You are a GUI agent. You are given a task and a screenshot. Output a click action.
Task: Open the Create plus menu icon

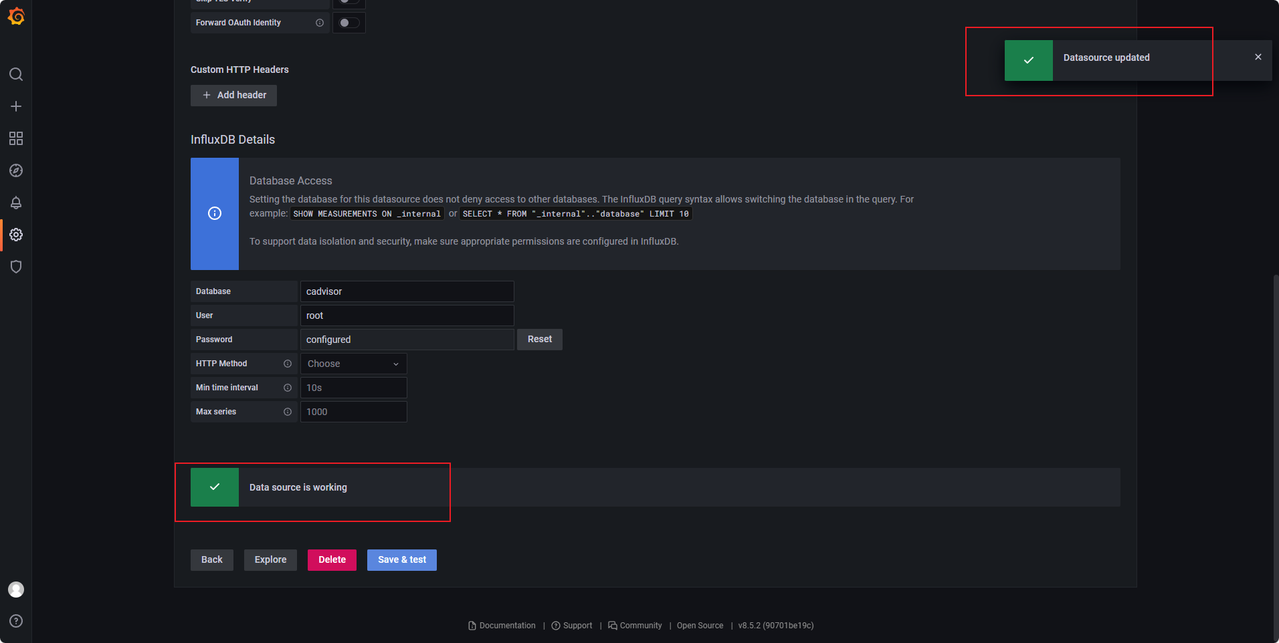coord(16,106)
